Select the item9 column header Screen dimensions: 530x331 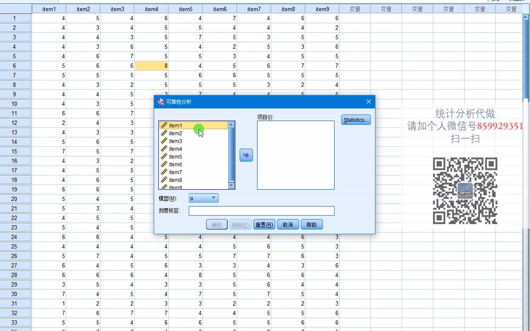(322, 9)
